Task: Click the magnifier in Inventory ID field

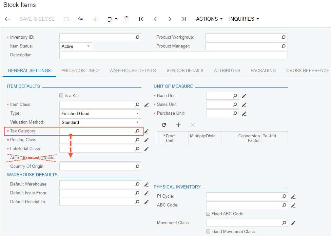Action: pyautogui.click(x=137, y=37)
